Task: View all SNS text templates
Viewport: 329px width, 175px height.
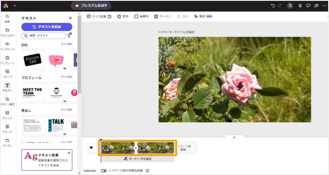Action: click(67, 44)
